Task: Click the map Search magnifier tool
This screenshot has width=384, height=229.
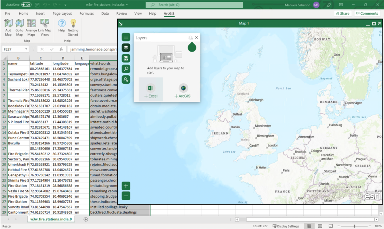Action: pyautogui.click(x=126, y=69)
